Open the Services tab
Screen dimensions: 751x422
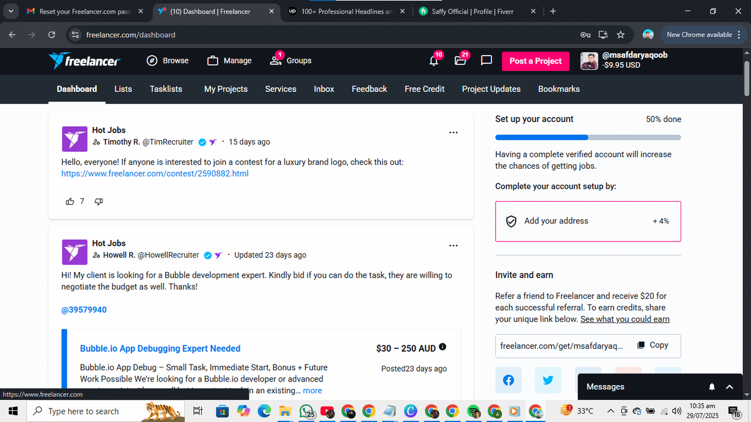(280, 89)
